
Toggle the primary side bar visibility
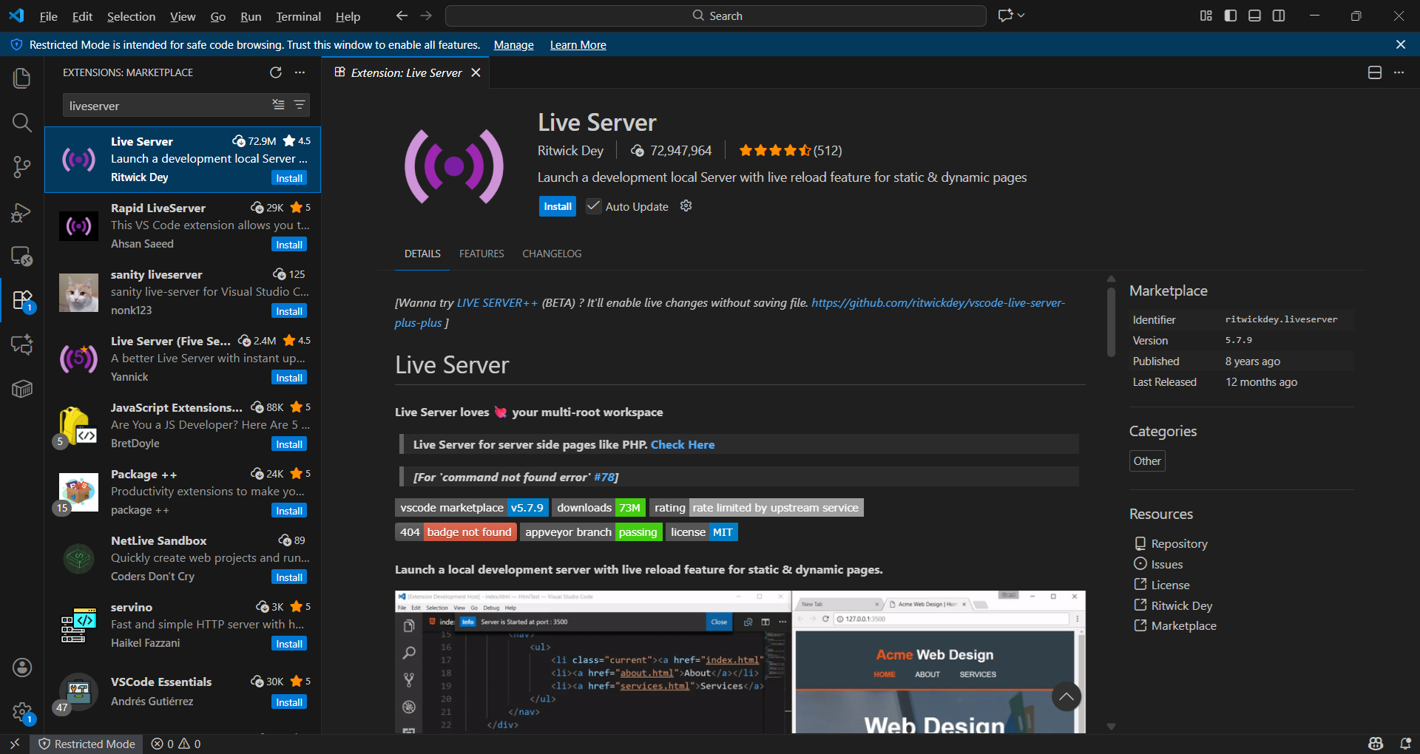[1231, 16]
